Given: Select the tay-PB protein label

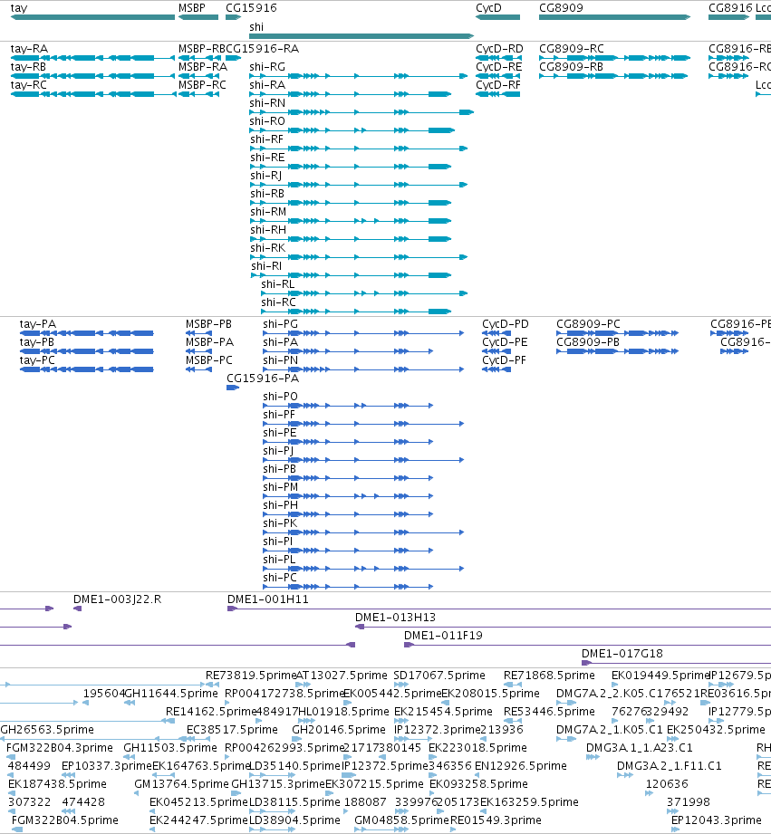Looking at the screenshot, I should point(37,342).
